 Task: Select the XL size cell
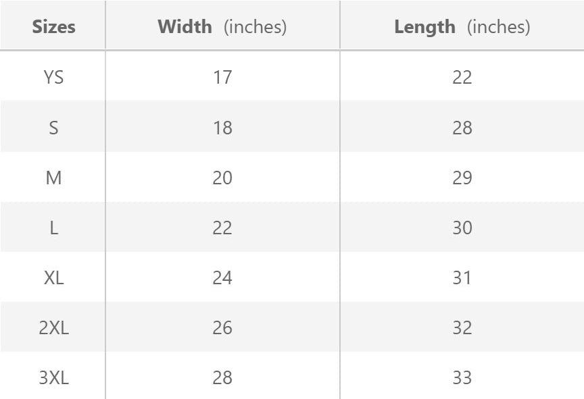click(53, 277)
